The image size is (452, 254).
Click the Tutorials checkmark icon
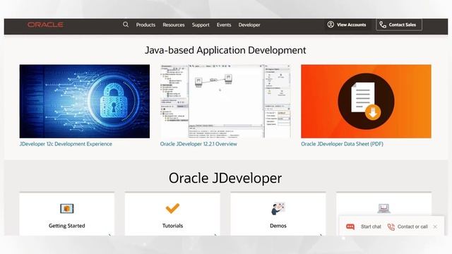(x=172, y=208)
